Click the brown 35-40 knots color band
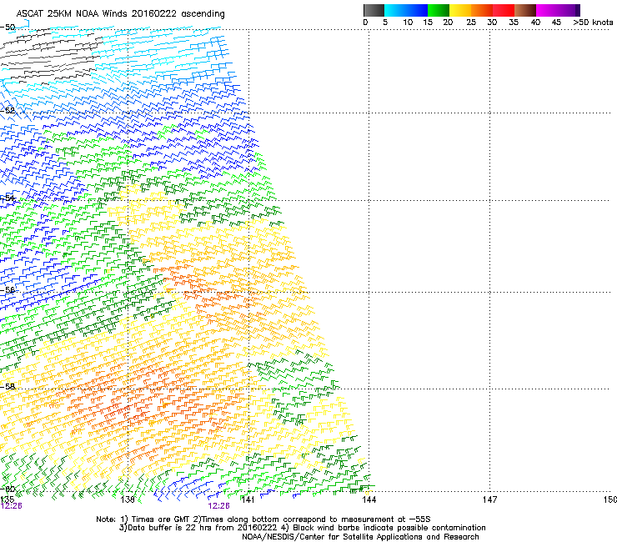This screenshot has height=542, width=617. pyautogui.click(x=525, y=10)
